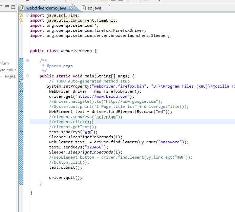Click the 'driver.quit();' line
The image size is (235, 212).
click(x=65, y=178)
